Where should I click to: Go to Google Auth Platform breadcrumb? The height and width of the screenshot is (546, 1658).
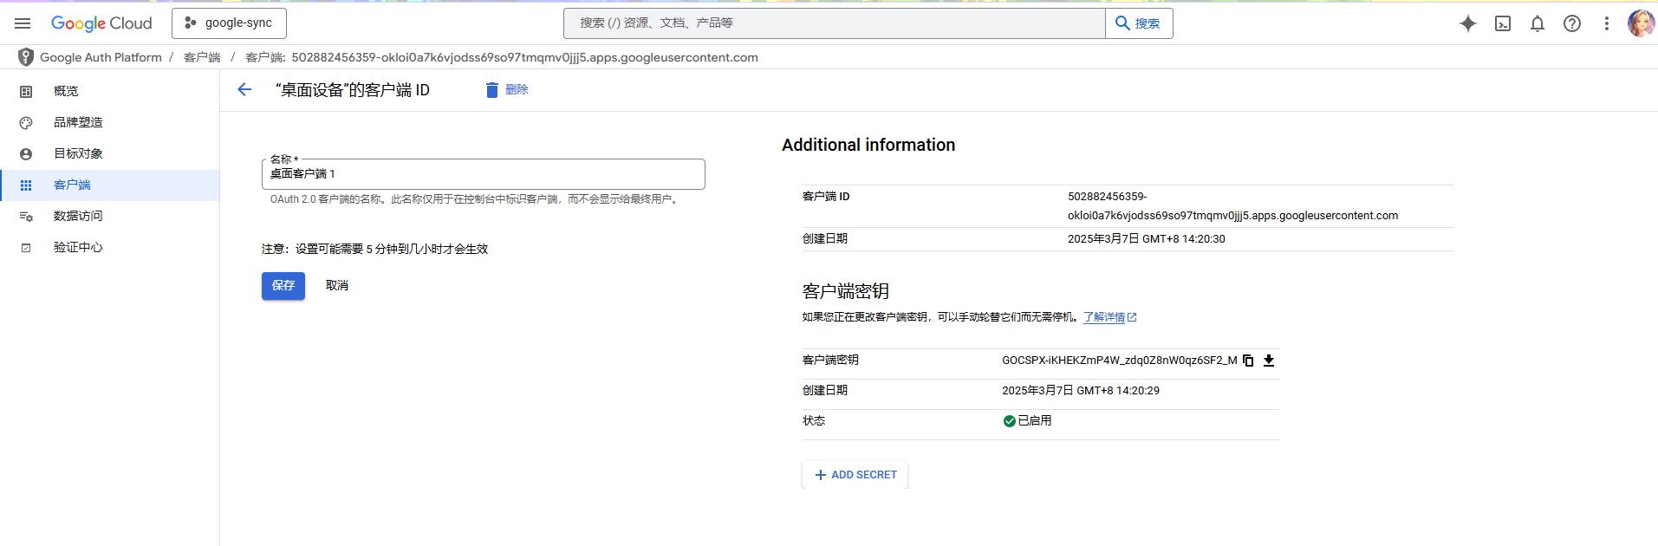pos(101,57)
